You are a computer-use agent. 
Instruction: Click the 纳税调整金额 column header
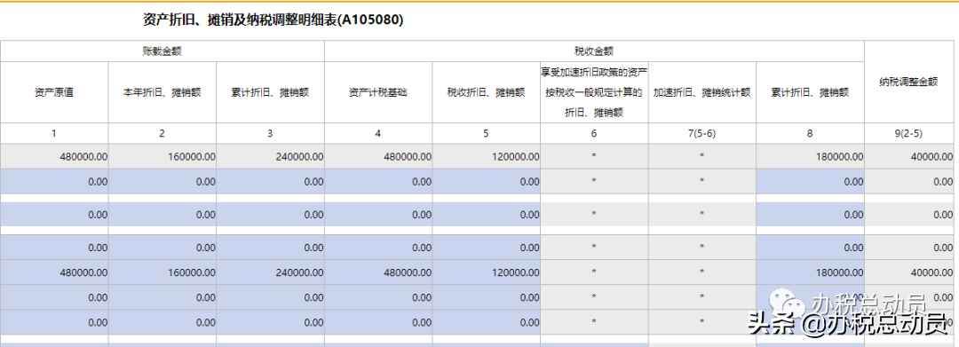pyautogui.click(x=911, y=82)
